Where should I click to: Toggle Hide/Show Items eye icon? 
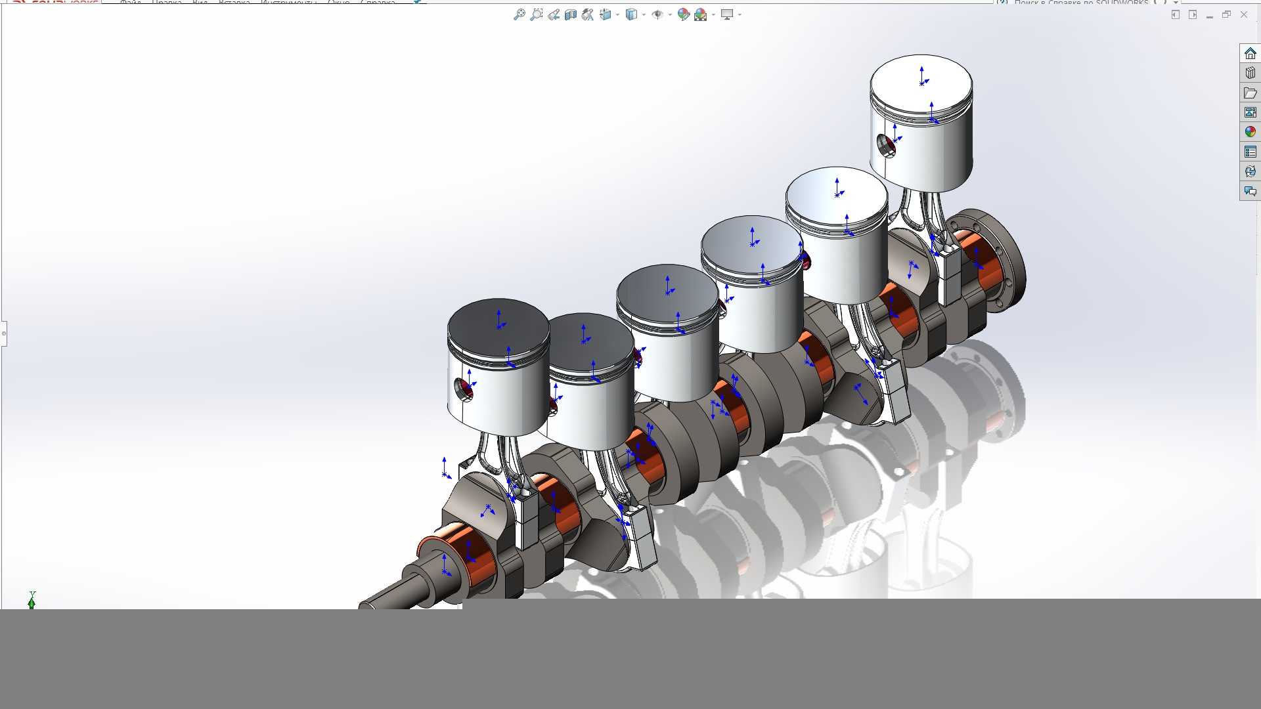point(657,14)
